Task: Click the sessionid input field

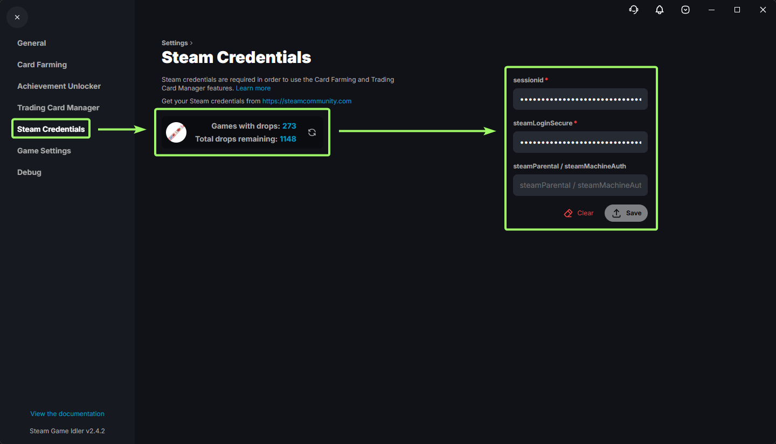Action: point(580,99)
